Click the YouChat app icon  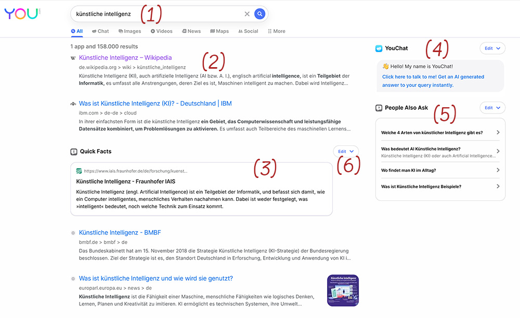[x=379, y=48]
